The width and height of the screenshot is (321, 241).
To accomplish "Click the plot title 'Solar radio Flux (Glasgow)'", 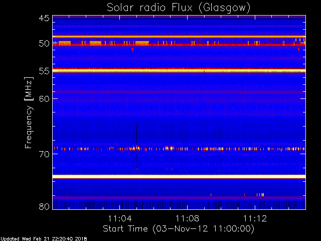I will [x=179, y=8].
